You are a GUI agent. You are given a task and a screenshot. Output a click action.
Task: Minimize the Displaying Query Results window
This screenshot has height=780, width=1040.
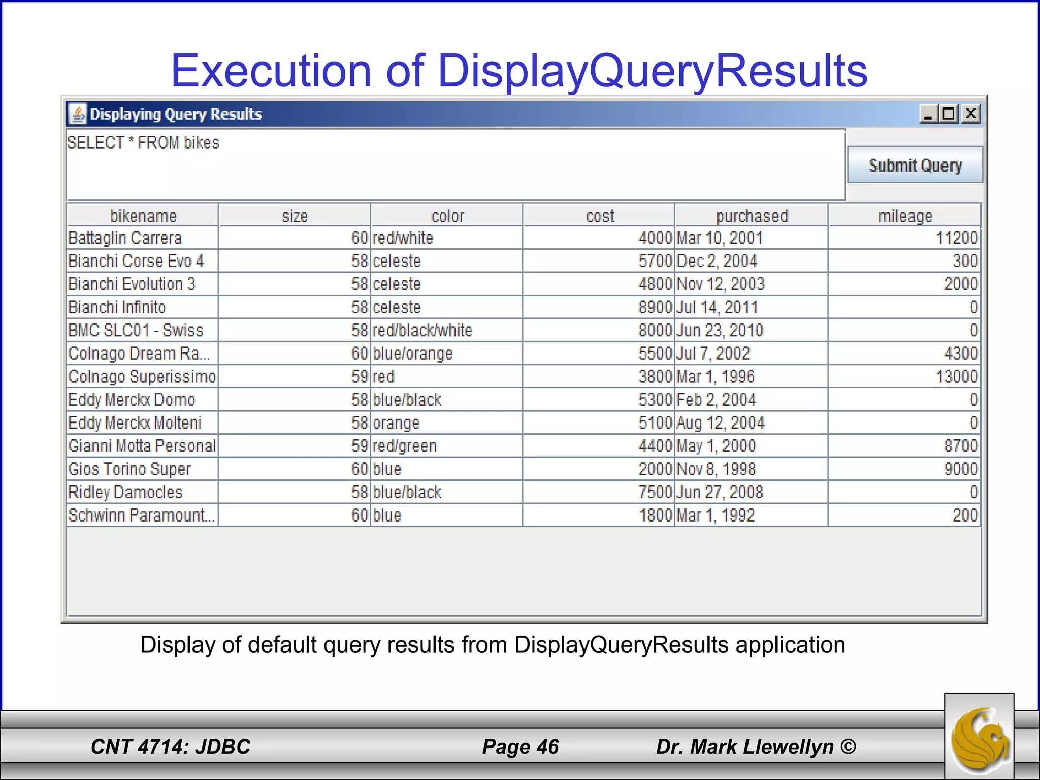[928, 113]
